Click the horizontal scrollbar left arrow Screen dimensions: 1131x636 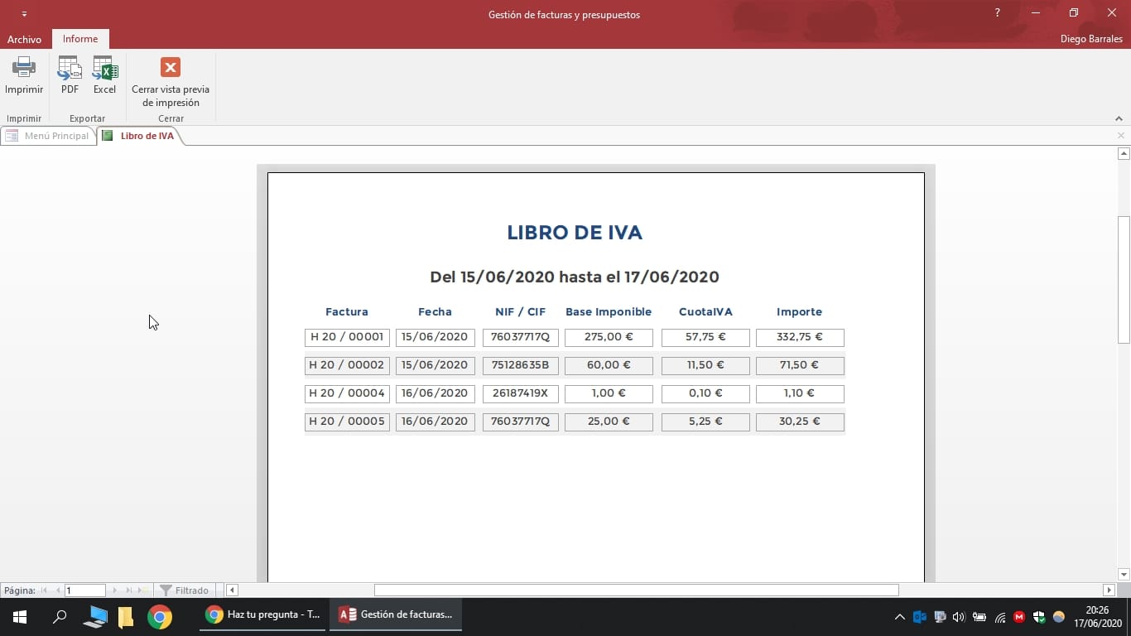(233, 590)
